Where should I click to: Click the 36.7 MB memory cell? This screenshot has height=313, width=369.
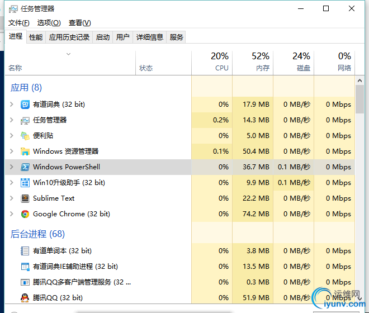(x=253, y=167)
